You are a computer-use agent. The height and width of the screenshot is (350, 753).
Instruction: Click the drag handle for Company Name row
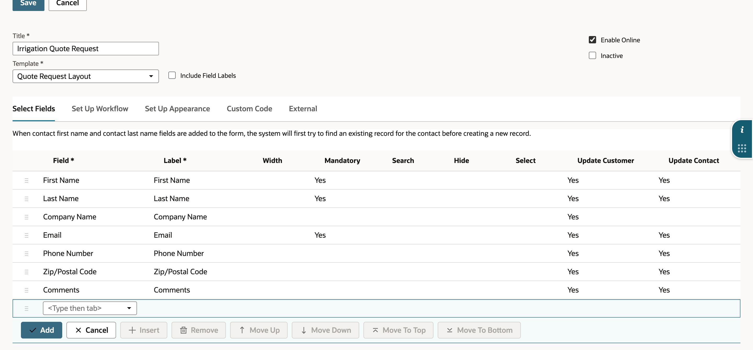coord(26,217)
